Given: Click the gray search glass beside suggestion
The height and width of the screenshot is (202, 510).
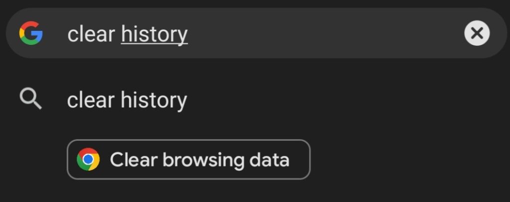Looking at the screenshot, I should click(x=31, y=100).
